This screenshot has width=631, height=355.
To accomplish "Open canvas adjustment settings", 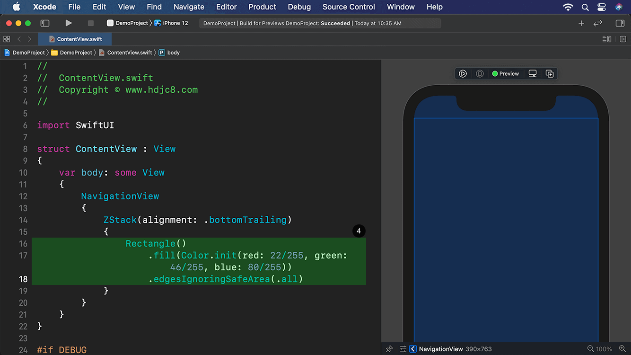I will pyautogui.click(x=403, y=349).
